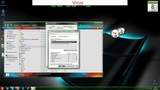Select notepad file icon in Explorer
Image resolution: width=160 pixels, height=90 pixels.
click(20, 60)
